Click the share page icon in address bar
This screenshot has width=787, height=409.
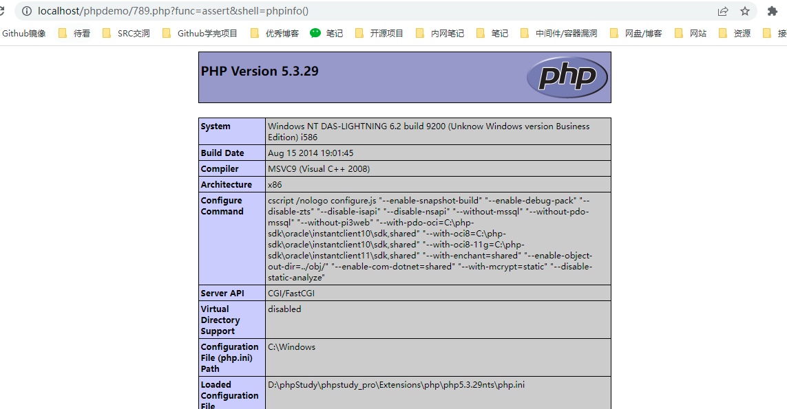click(723, 11)
